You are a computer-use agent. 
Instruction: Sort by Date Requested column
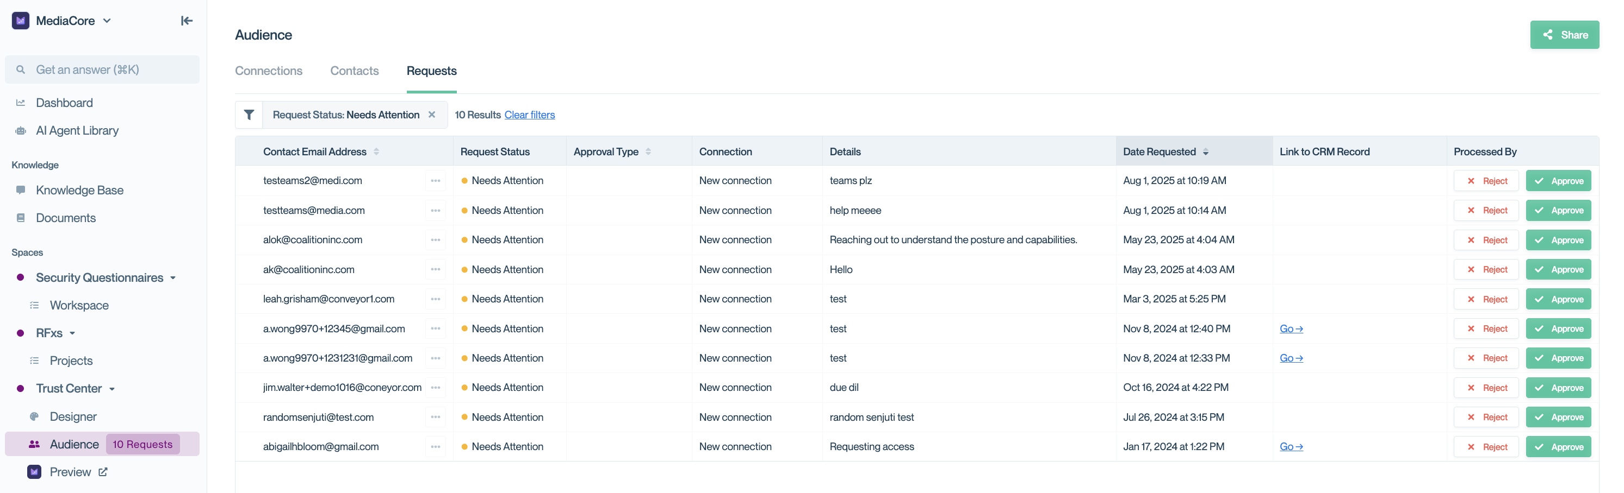click(x=1205, y=151)
